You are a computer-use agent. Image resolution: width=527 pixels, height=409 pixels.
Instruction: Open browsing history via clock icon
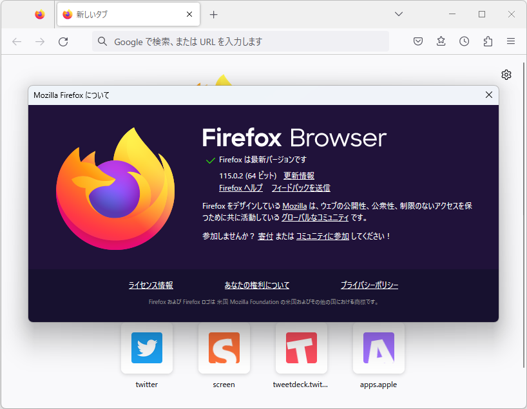coord(464,41)
